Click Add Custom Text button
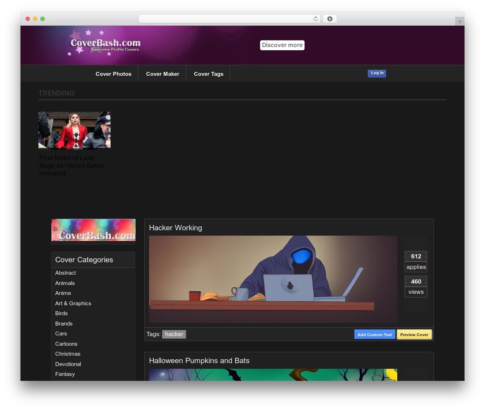485x410 pixels. click(375, 334)
